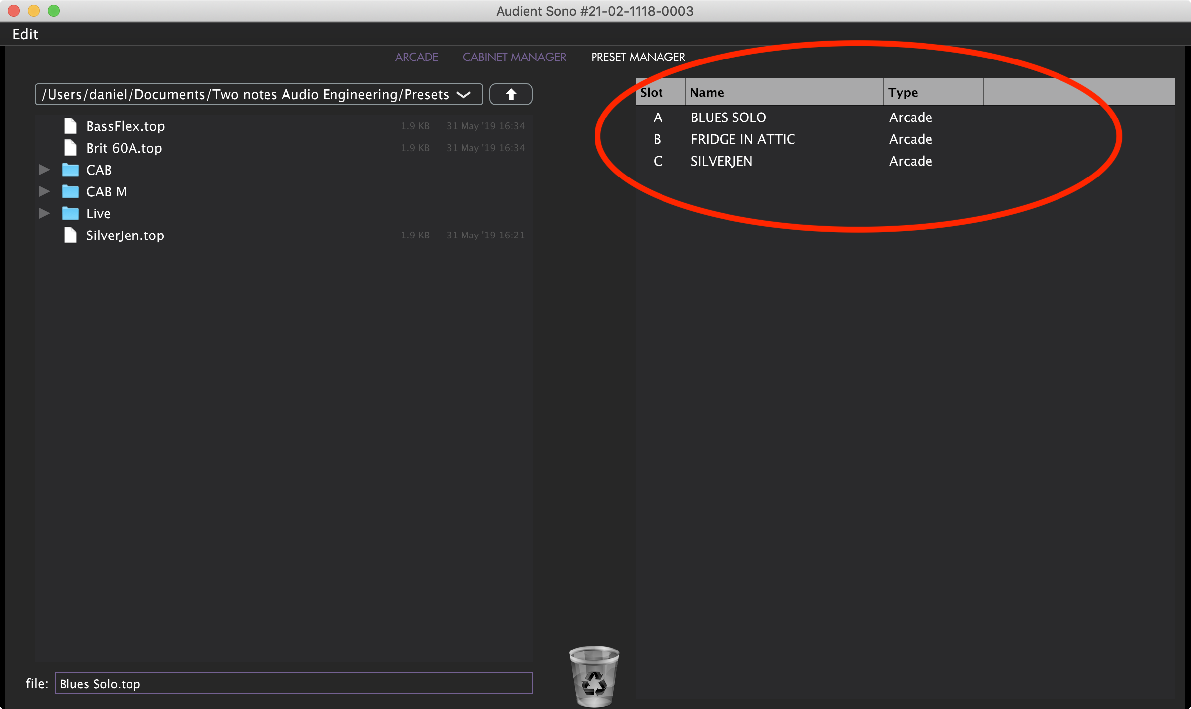Switch to the CABINET MANAGER tab
This screenshot has width=1191, height=709.
(514, 57)
